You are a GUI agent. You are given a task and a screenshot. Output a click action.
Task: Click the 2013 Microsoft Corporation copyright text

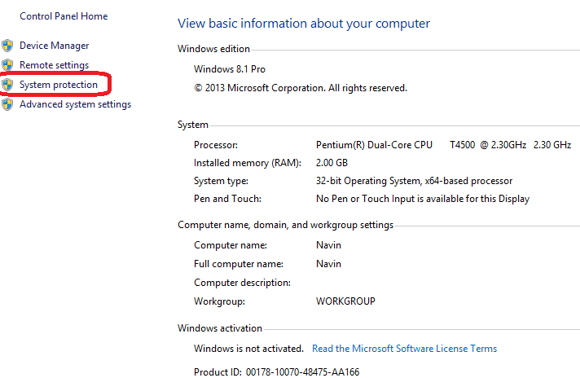[x=301, y=88]
